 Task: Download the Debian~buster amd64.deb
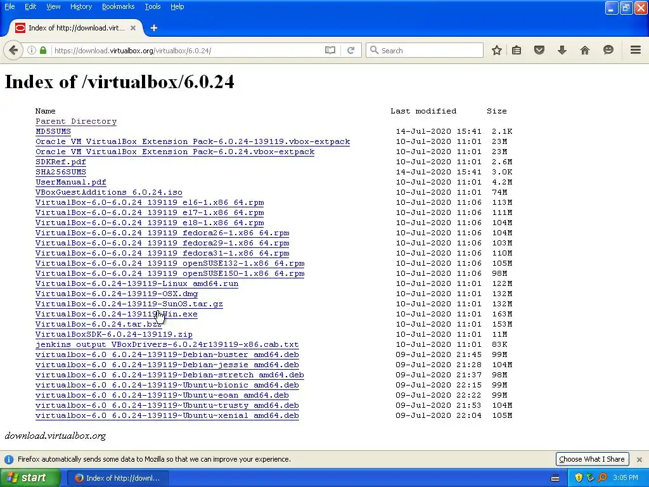coord(167,354)
